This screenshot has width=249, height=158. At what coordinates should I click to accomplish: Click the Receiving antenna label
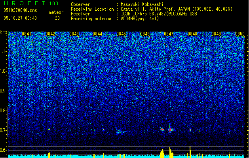click(x=91, y=19)
